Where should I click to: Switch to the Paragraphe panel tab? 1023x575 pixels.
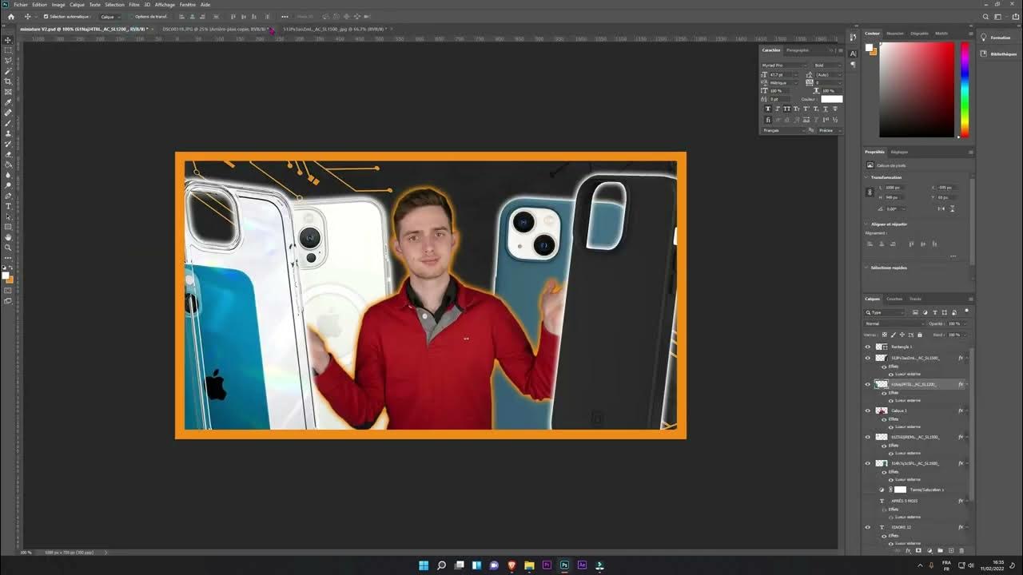coord(798,50)
